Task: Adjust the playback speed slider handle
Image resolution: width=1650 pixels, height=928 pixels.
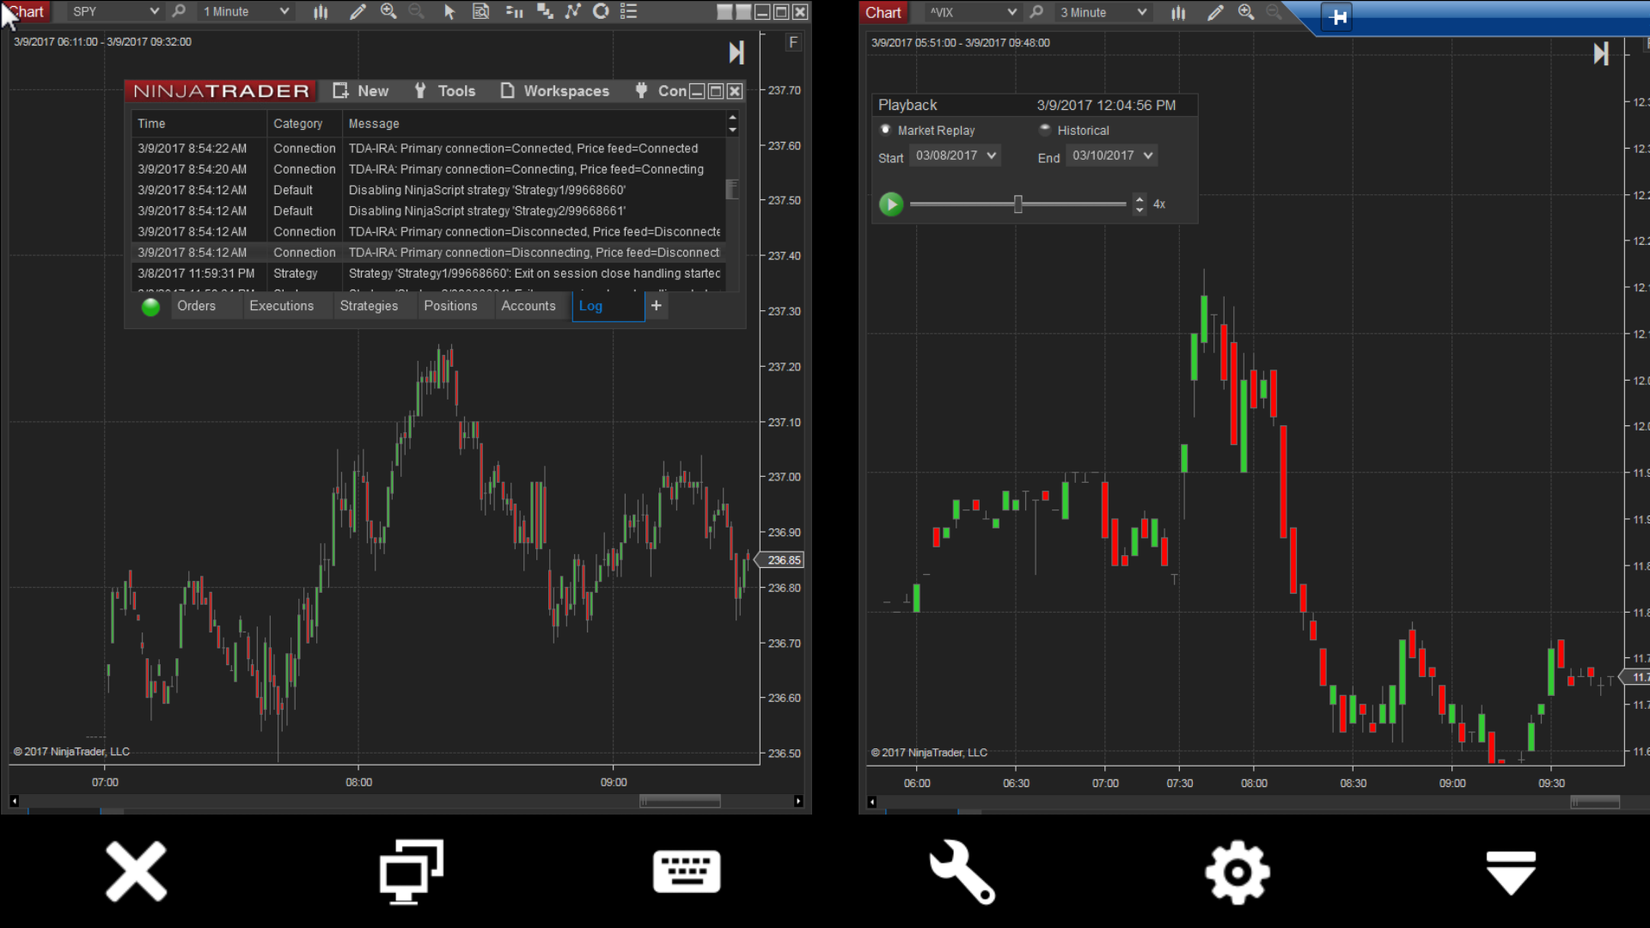Action: tap(1018, 205)
